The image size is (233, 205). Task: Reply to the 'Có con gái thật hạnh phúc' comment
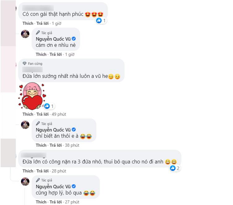pyautogui.click(x=43, y=23)
